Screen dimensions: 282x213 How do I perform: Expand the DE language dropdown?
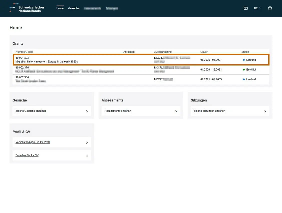(257, 8)
